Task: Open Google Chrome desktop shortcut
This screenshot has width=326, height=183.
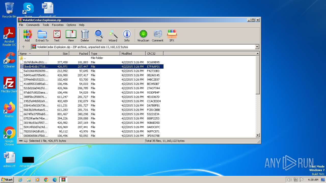Action: tap(9, 136)
